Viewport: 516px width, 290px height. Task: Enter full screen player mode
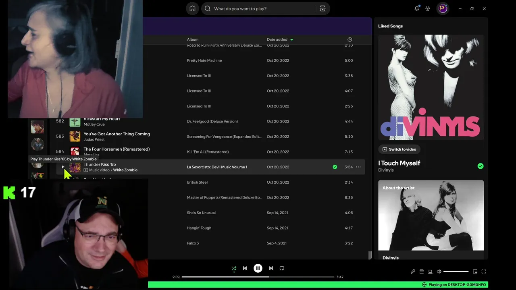484,271
